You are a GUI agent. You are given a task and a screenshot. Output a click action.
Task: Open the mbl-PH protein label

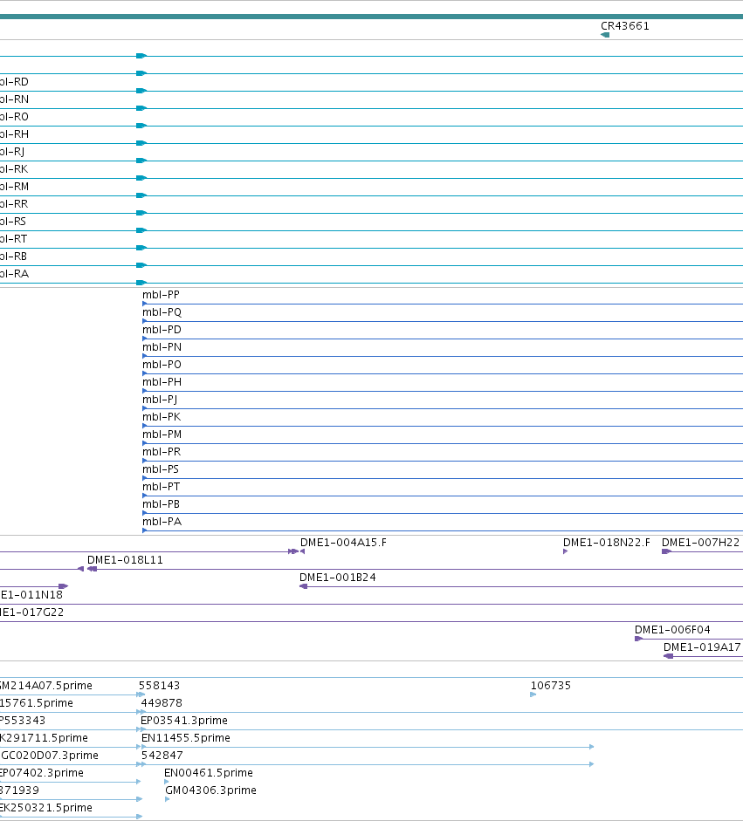coord(162,382)
